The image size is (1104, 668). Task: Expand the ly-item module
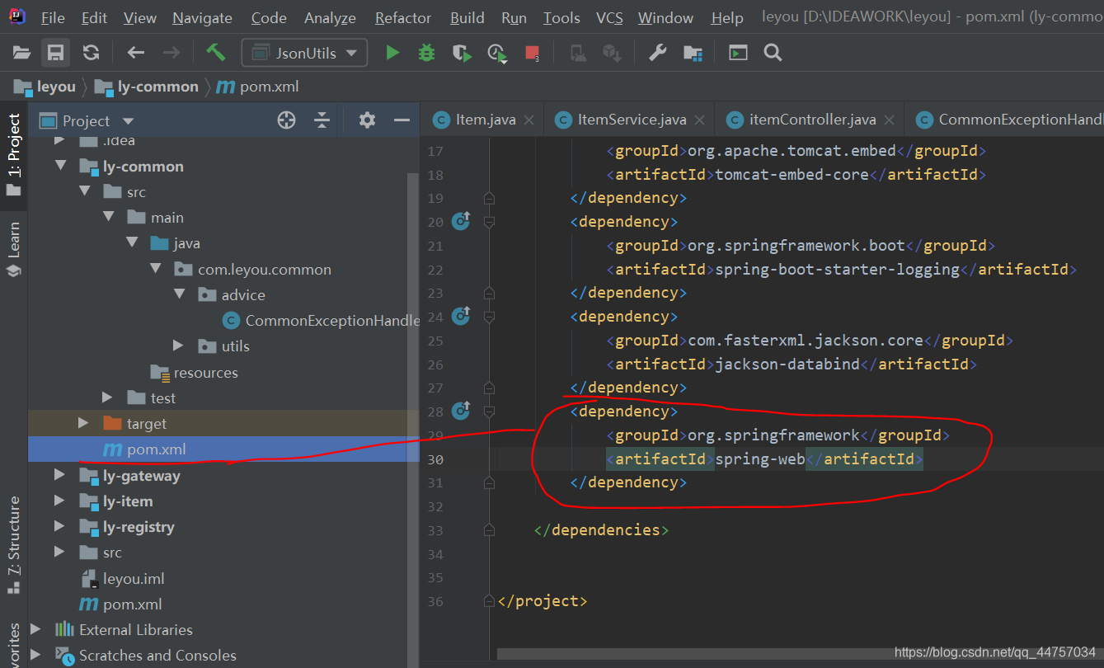[x=59, y=501]
